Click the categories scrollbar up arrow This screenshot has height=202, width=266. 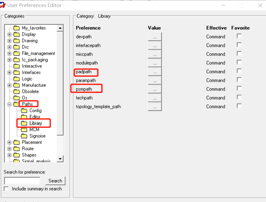tap(60, 28)
